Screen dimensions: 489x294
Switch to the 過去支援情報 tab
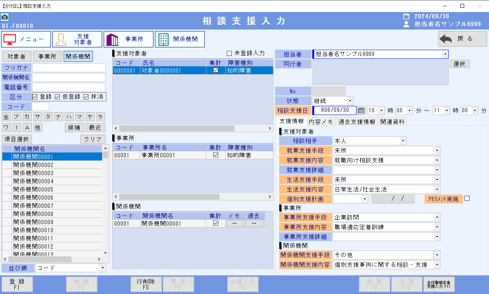[357, 122]
